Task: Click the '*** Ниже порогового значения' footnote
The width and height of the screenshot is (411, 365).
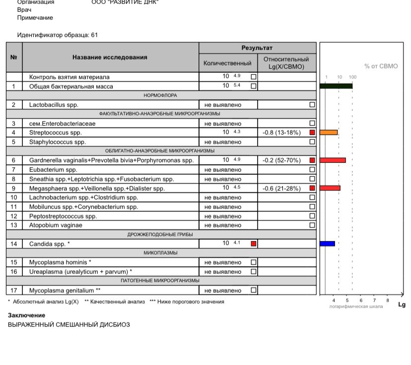Action: pyautogui.click(x=187, y=302)
